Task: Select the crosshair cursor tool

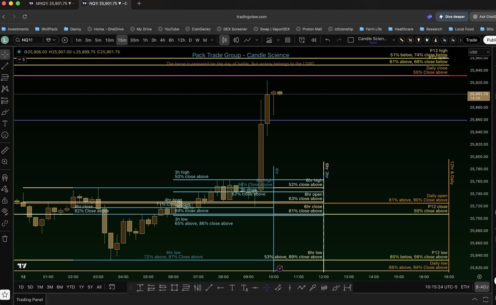Action: 5,54
